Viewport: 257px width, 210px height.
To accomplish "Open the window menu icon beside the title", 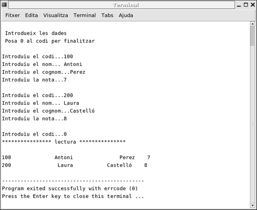I will click(4, 5).
